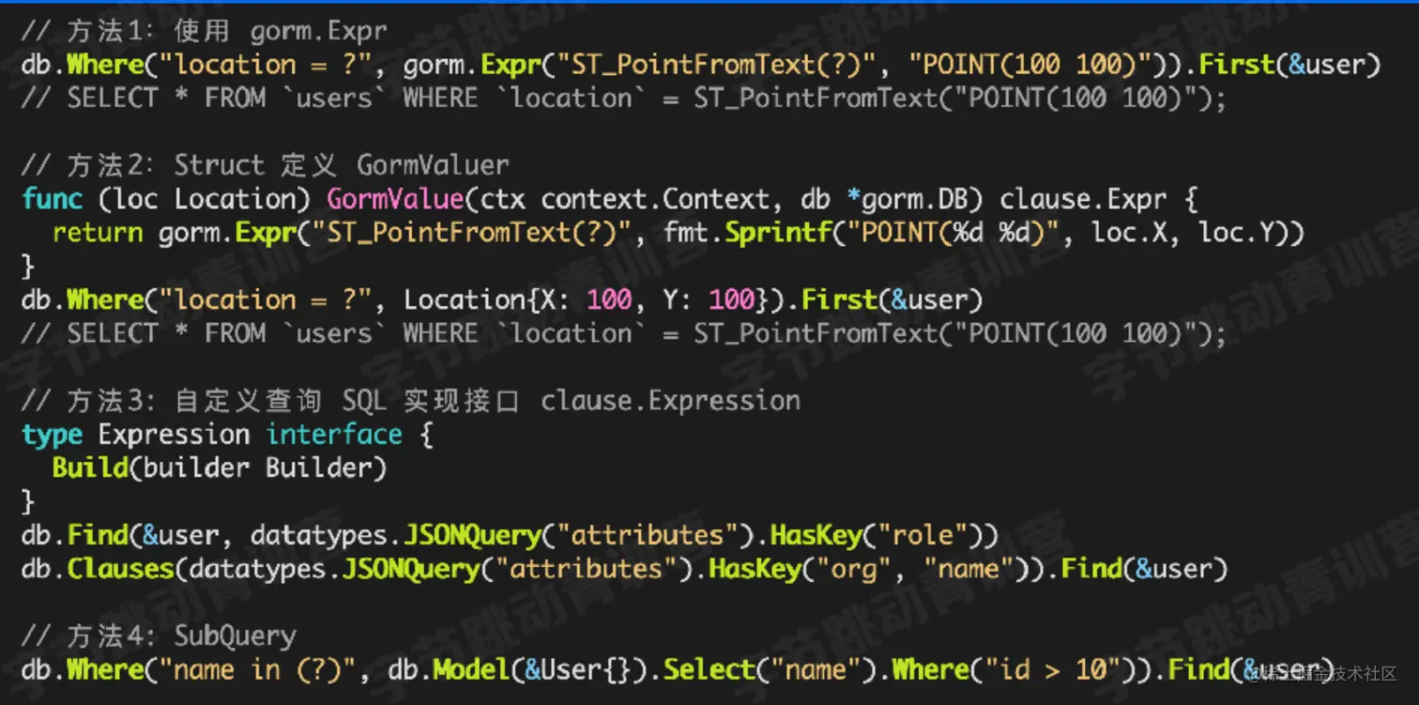Image resolution: width=1419 pixels, height=705 pixels.
Task: Click the "loc.X" argument
Action: click(x=1131, y=233)
